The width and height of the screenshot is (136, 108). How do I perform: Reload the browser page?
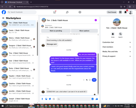[x=10, y=7]
